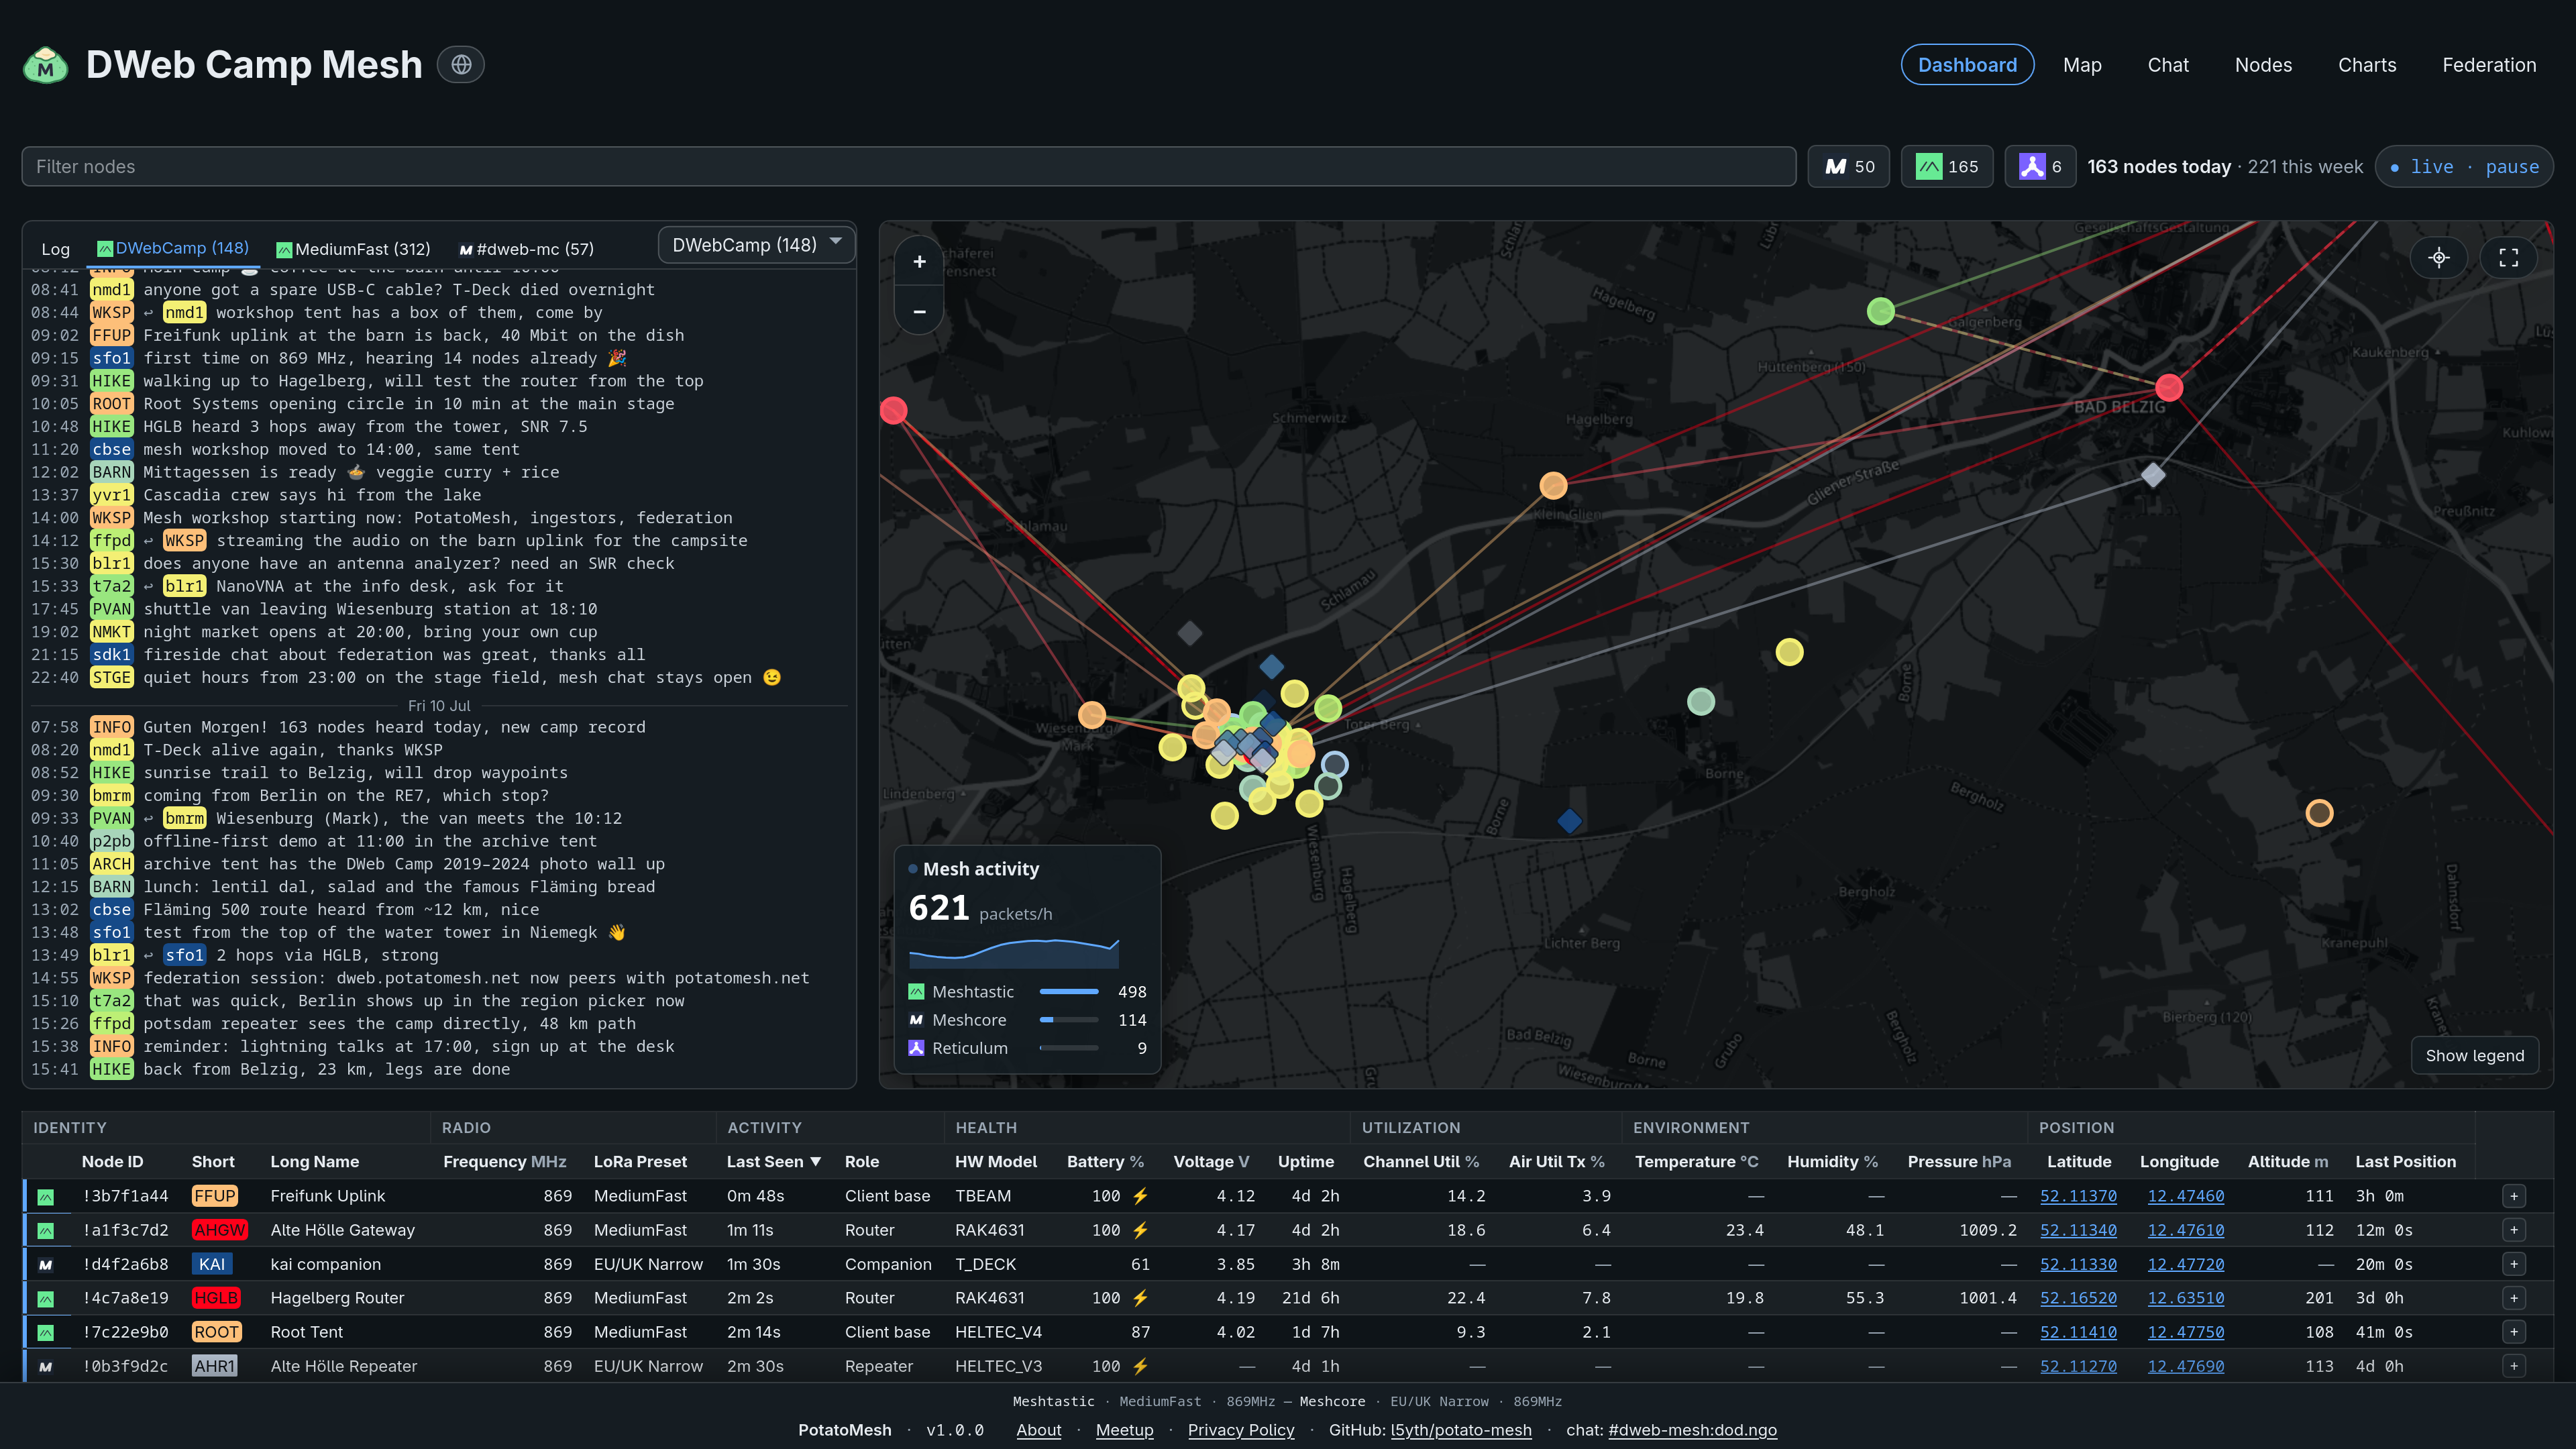Screen dimensions: 2576x1449
Task: Click the DWeb Camp Mesh potato logo
Action: pyautogui.click(x=45, y=65)
